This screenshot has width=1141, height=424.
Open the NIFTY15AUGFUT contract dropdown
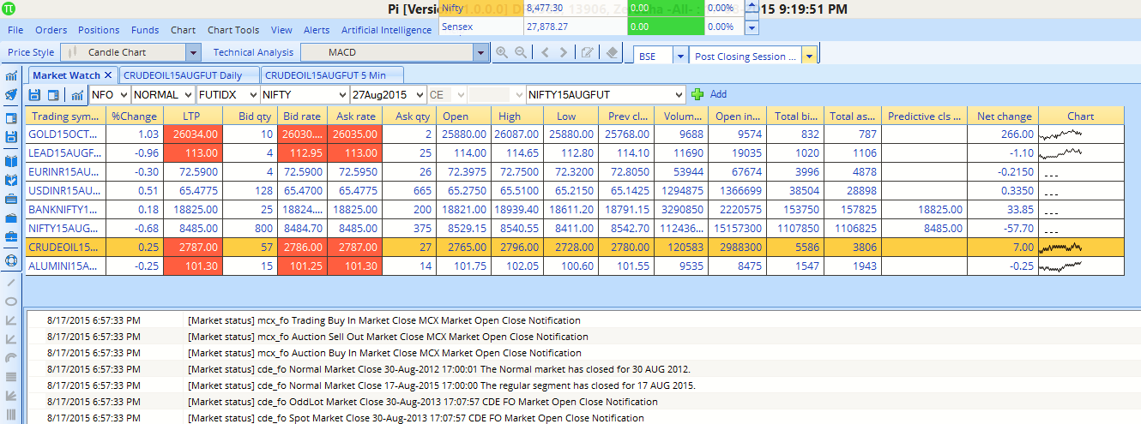679,94
